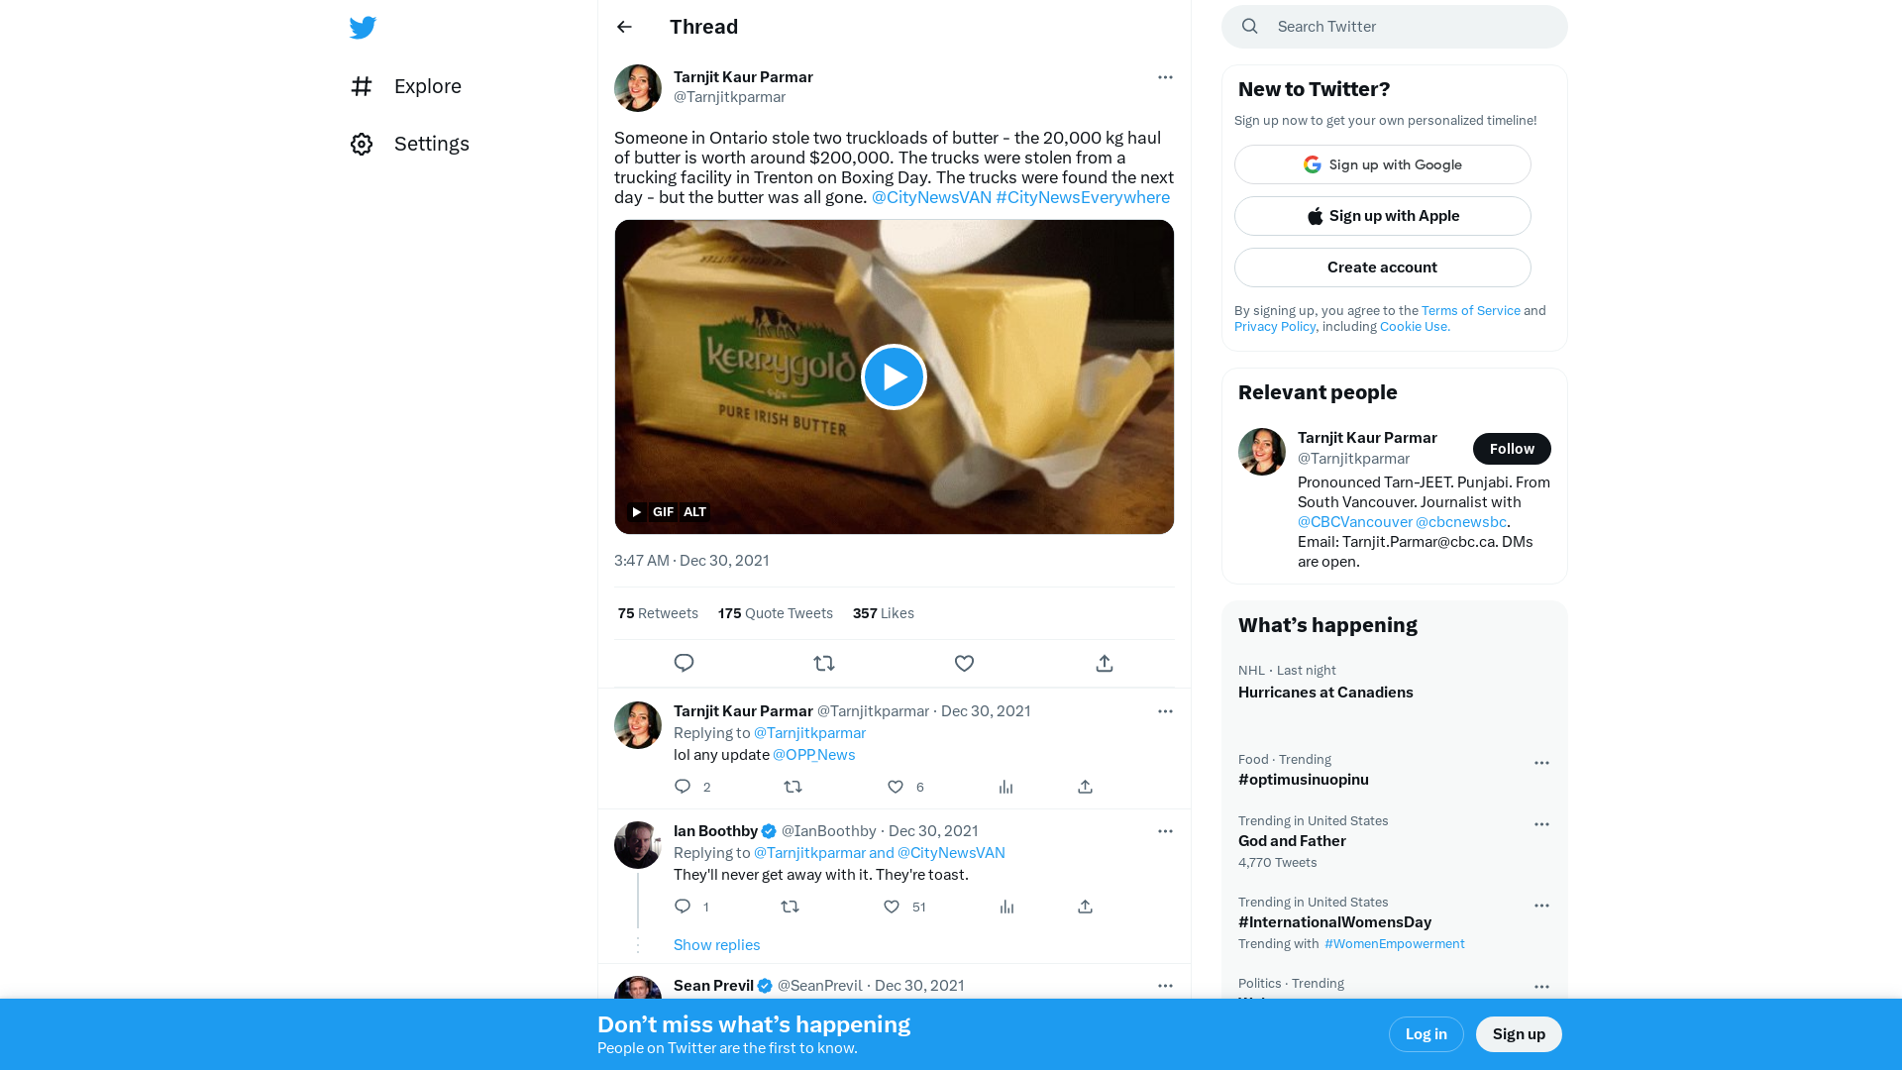Image resolution: width=1902 pixels, height=1070 pixels.
Task: Open Tarnjit Kaur Parmar avatar in Relevant people
Action: coord(1262,452)
